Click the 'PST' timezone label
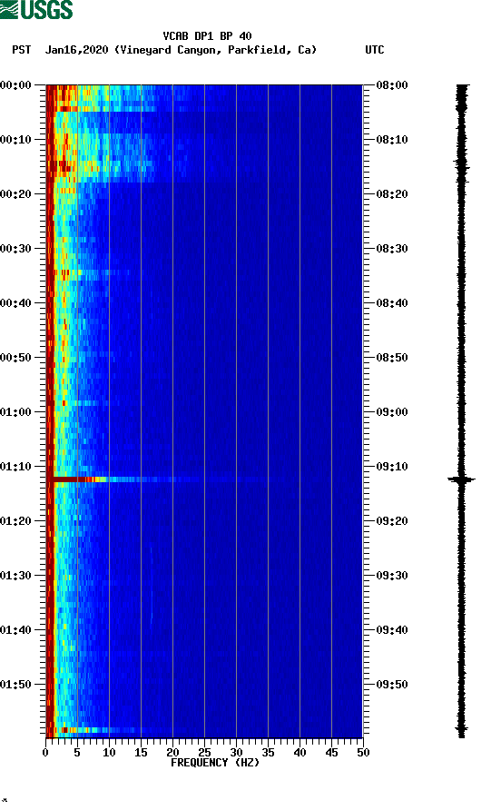Screen dimensions: 501x810 point(22,50)
